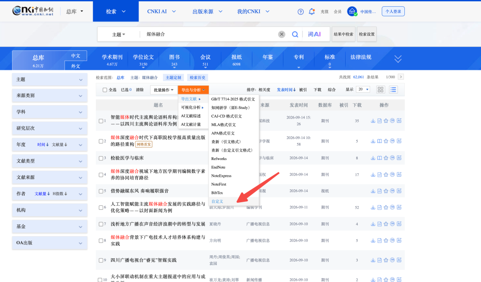Switch to grid view icon
The image size is (481, 282).
tap(380, 90)
